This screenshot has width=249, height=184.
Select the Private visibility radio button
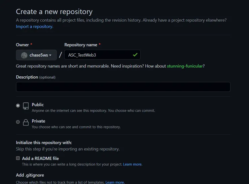click(18, 122)
